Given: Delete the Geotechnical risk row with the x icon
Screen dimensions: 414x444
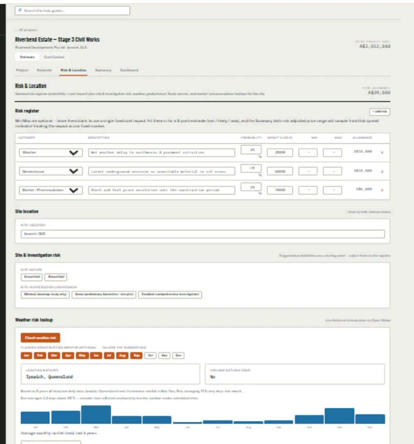Looking at the screenshot, I should [x=382, y=172].
